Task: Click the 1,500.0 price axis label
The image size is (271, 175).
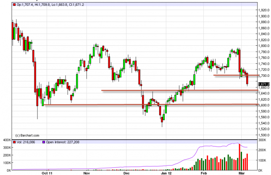Action: 264,135
